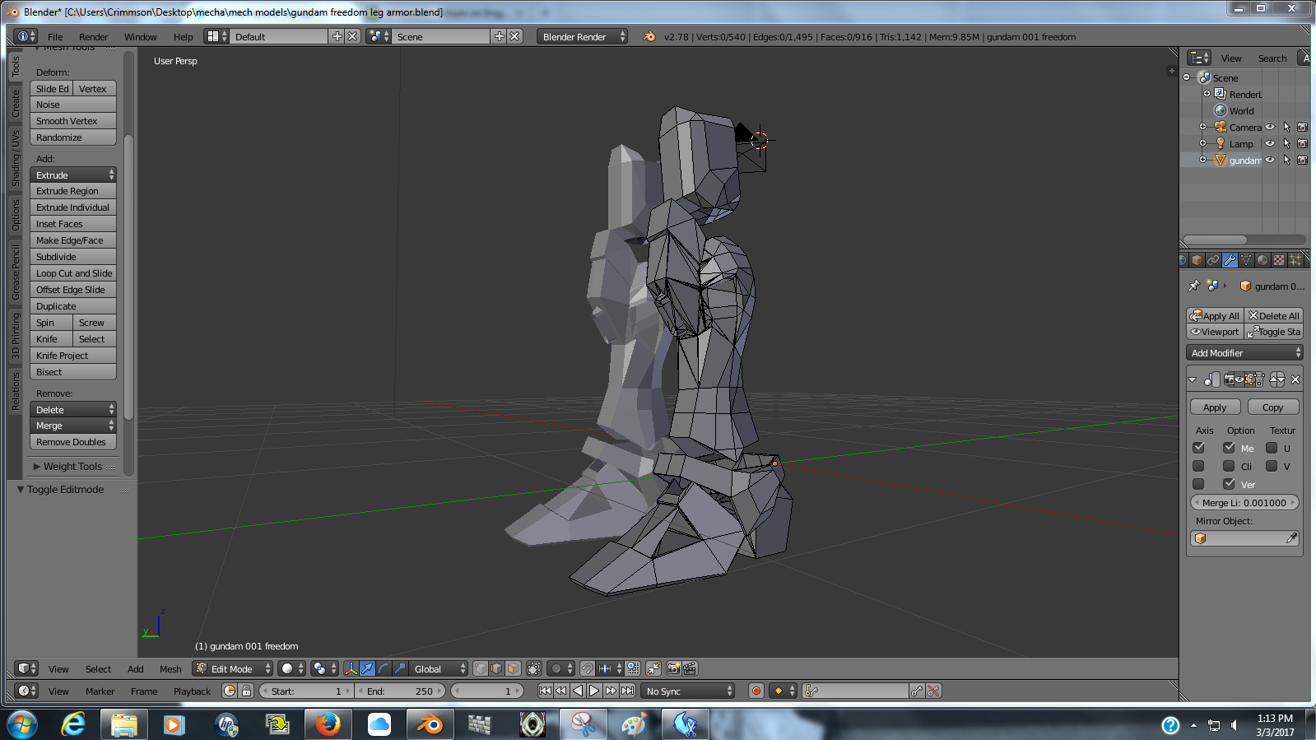Viewport: 1316px width, 740px height.
Task: Click the OpenGL render camera icon
Action: pos(673,668)
